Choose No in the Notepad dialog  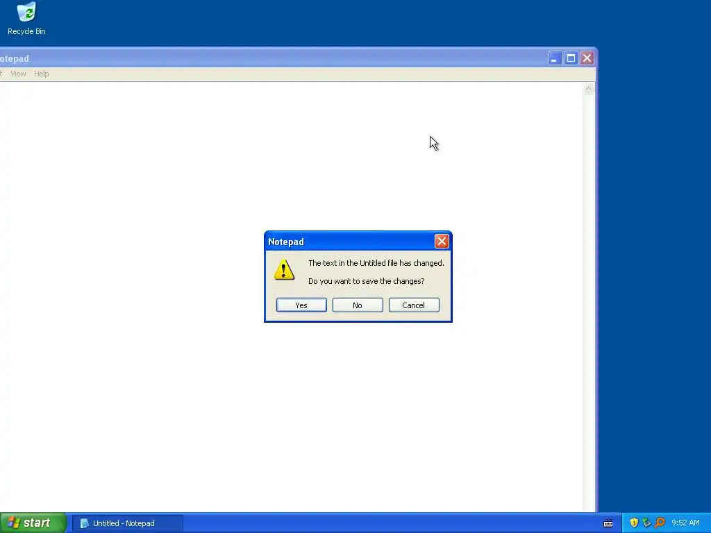click(358, 305)
